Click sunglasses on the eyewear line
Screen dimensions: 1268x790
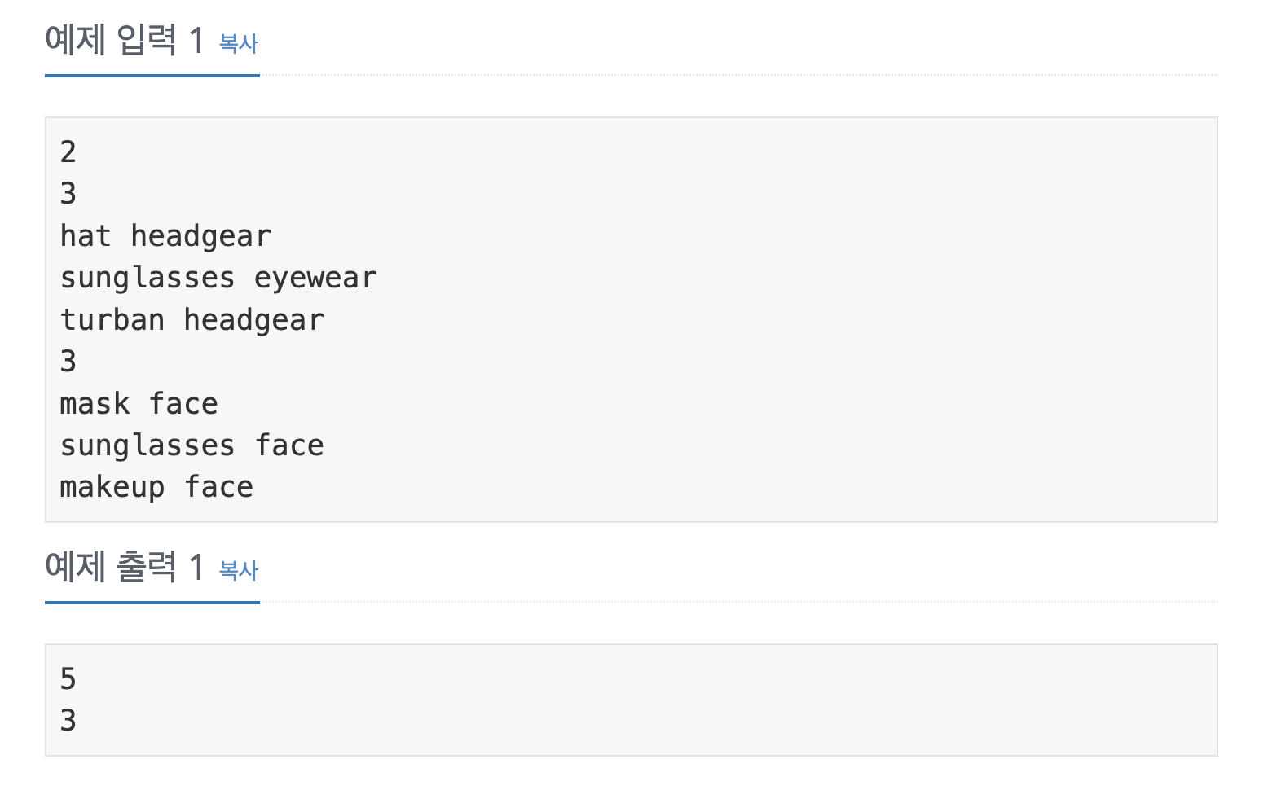click(x=147, y=279)
